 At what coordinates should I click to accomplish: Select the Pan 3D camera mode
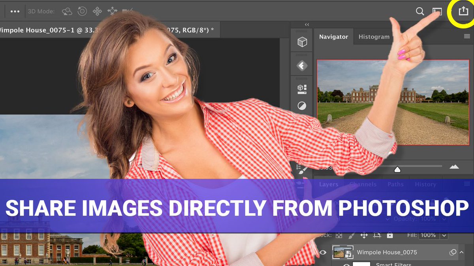click(97, 11)
